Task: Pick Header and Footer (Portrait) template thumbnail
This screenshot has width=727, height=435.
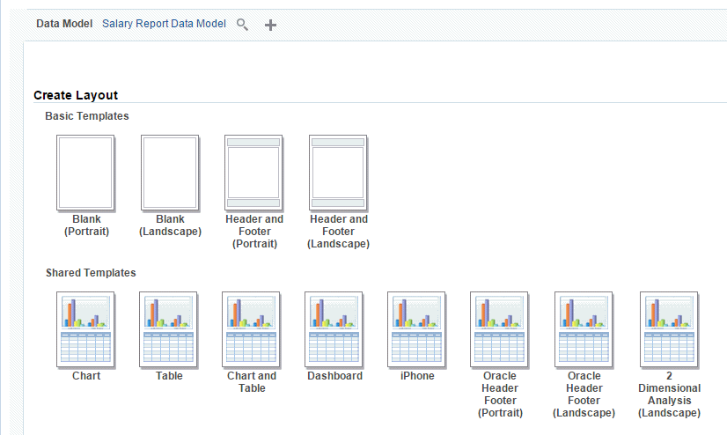Action: (253, 173)
